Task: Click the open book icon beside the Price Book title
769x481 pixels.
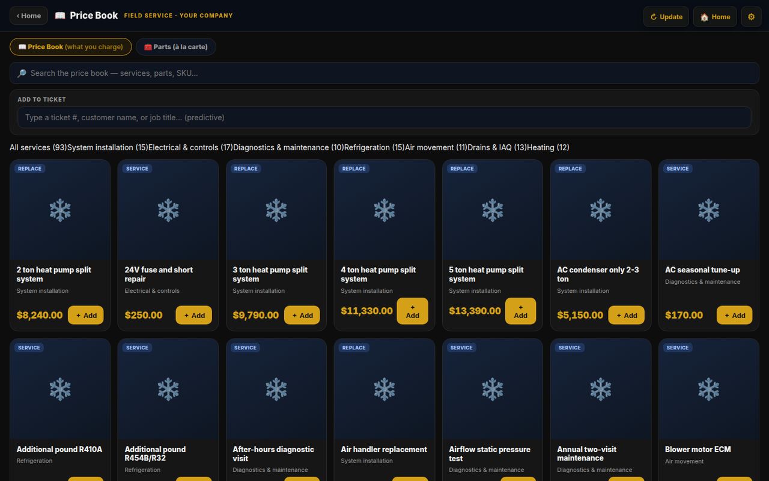Action: pos(60,16)
